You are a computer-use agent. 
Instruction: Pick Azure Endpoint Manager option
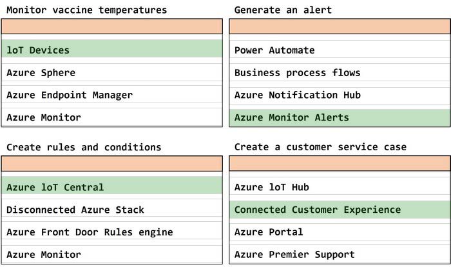(x=111, y=95)
